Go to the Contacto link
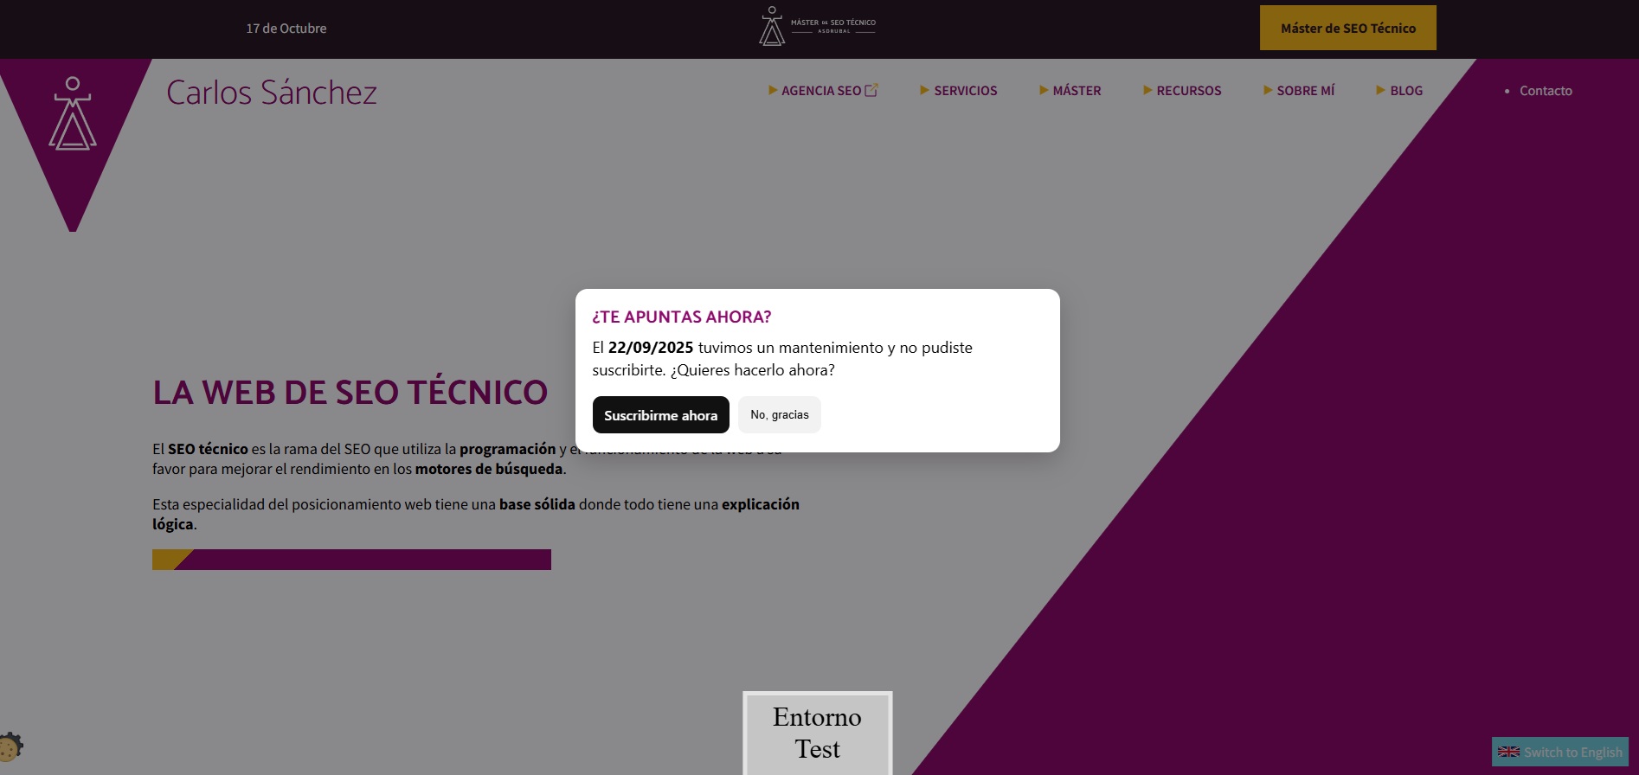Viewport: 1639px width, 775px height. 1546,91
